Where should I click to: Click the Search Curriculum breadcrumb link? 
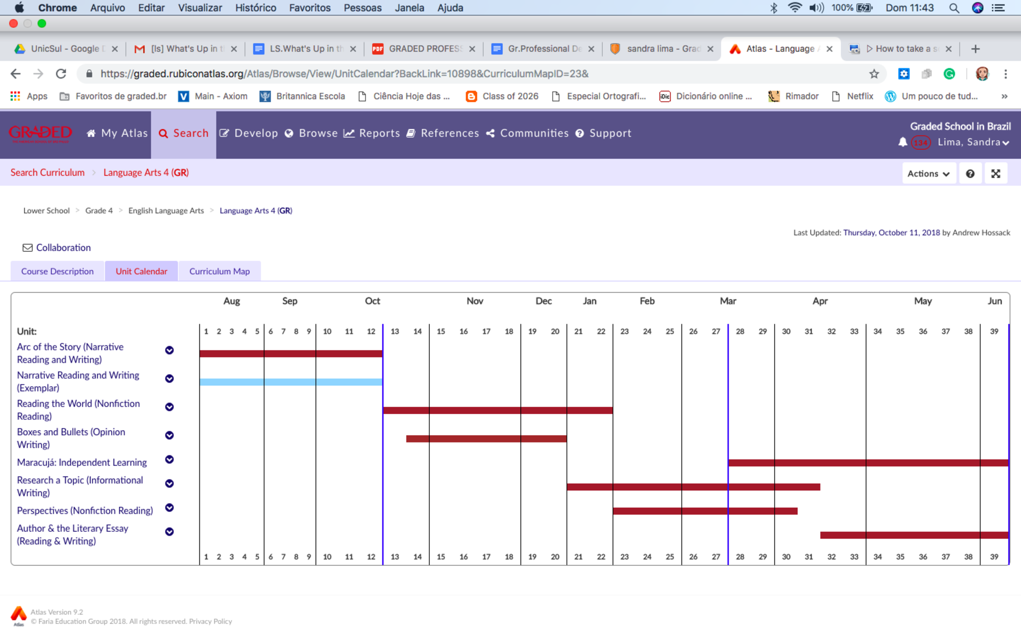pyautogui.click(x=47, y=172)
